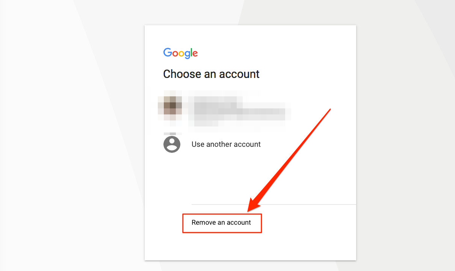Pick the blurred email address line

tap(240, 113)
